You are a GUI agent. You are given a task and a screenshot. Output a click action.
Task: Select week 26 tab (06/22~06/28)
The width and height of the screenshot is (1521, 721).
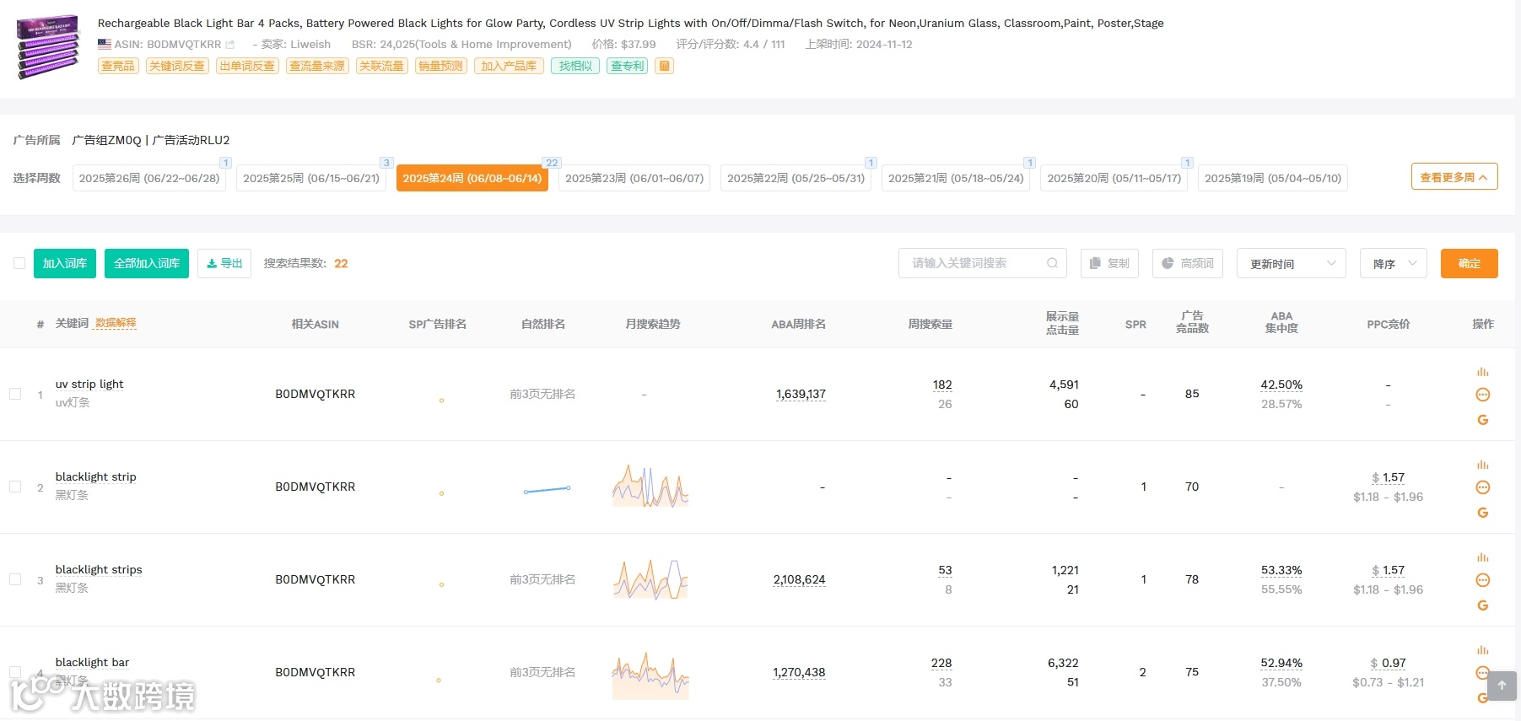(149, 178)
